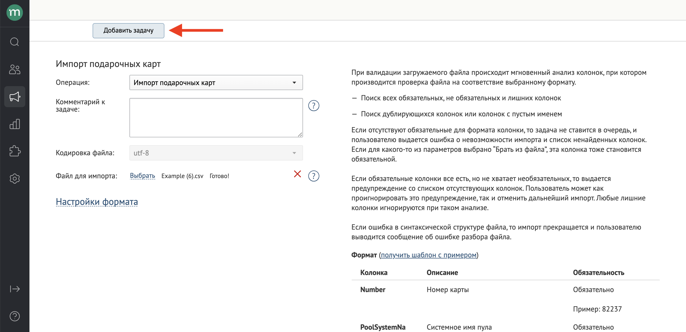
Task: Click into the Комментарий к задаче text area
Action: click(x=216, y=118)
